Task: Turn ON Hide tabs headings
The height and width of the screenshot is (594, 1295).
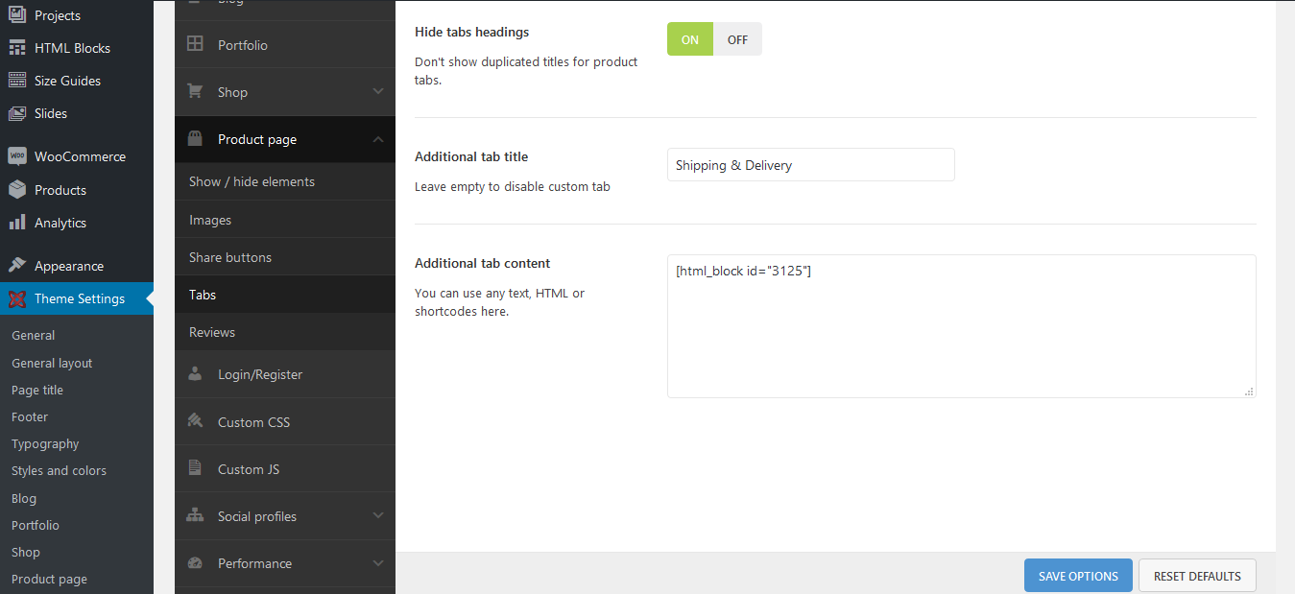Action: [690, 39]
